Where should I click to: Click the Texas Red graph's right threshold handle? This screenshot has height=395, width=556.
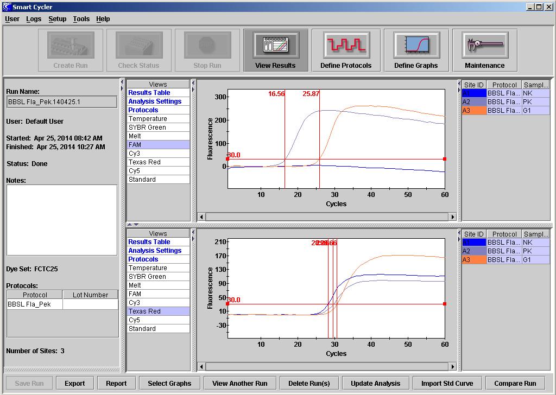(445, 304)
